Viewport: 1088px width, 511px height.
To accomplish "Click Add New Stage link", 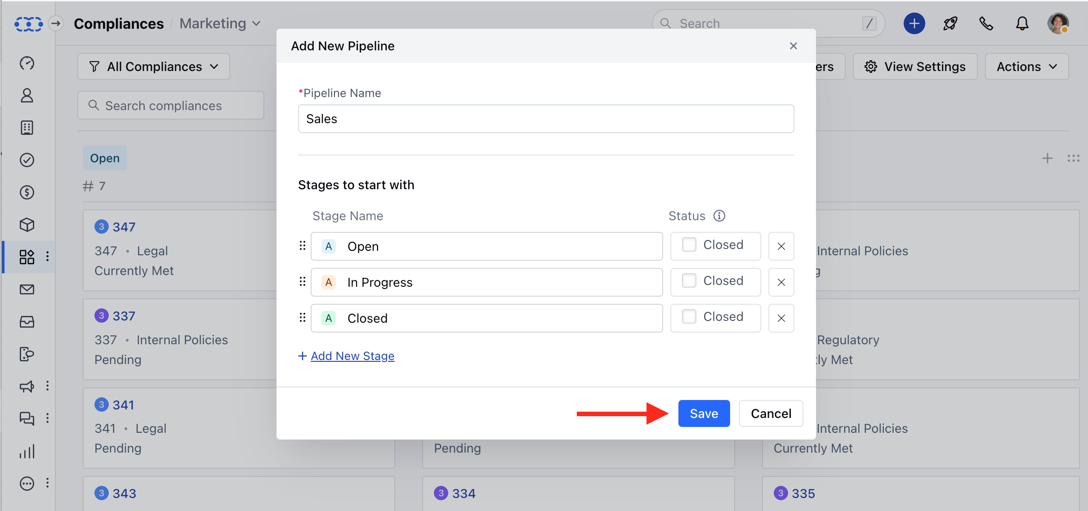I will coord(352,356).
